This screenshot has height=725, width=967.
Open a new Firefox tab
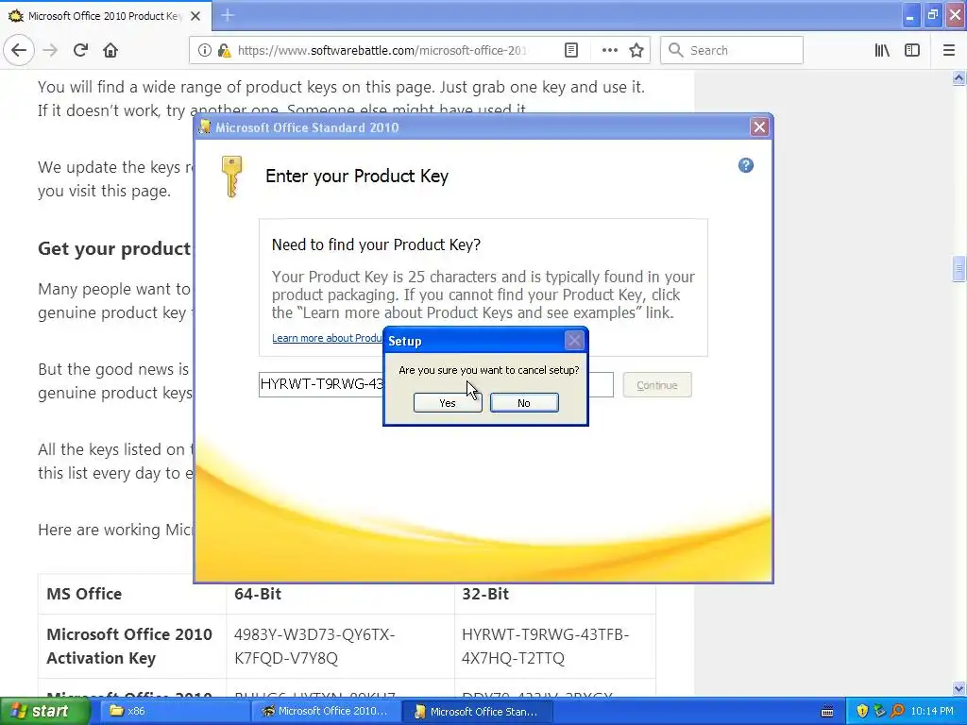228,15
